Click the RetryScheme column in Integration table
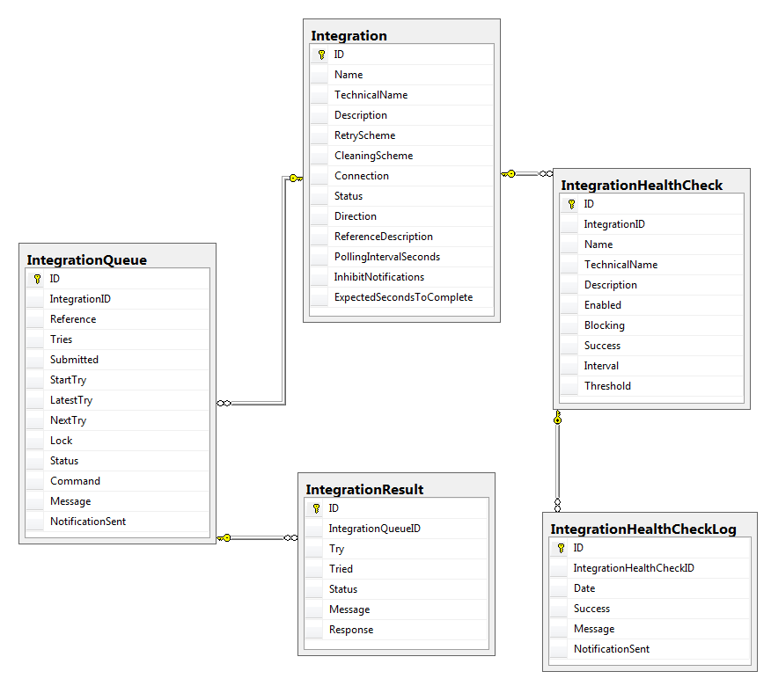The height and width of the screenshot is (686, 771). (364, 135)
